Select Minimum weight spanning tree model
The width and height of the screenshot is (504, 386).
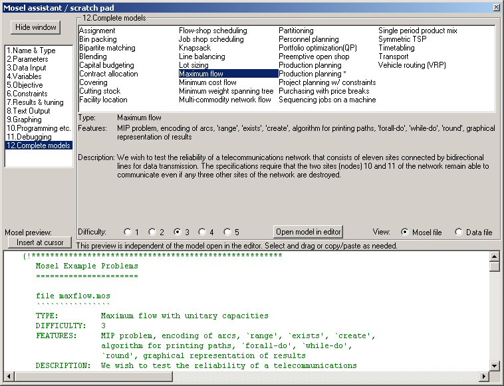click(x=226, y=91)
